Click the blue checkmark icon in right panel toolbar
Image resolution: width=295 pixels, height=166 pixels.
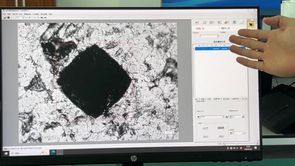[x=234, y=22]
